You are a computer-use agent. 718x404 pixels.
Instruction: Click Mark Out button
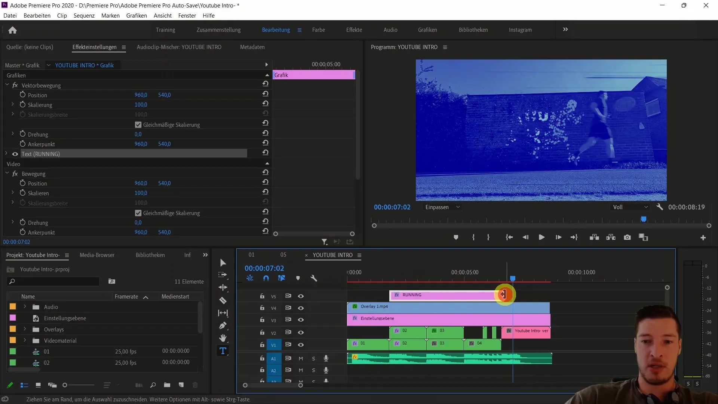(488, 238)
